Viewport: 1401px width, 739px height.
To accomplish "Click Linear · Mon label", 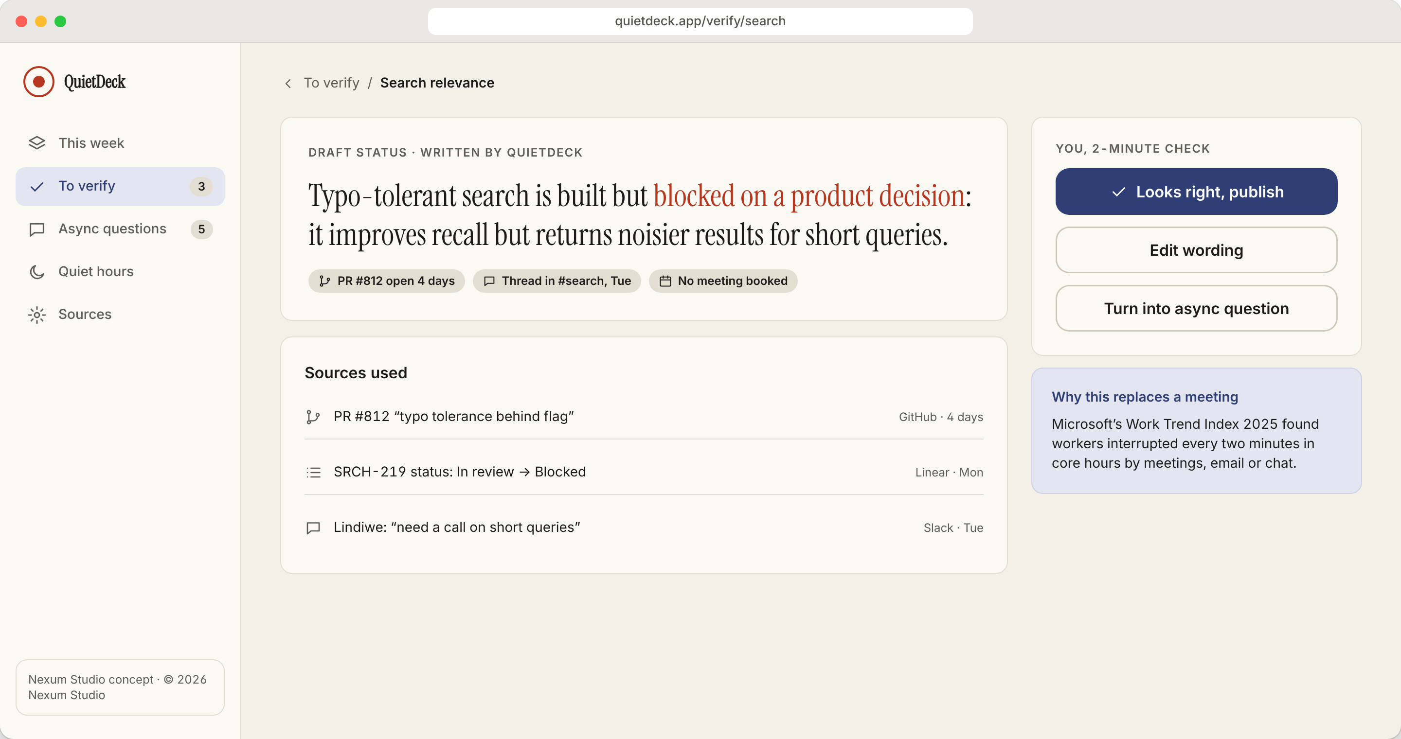I will [949, 473].
